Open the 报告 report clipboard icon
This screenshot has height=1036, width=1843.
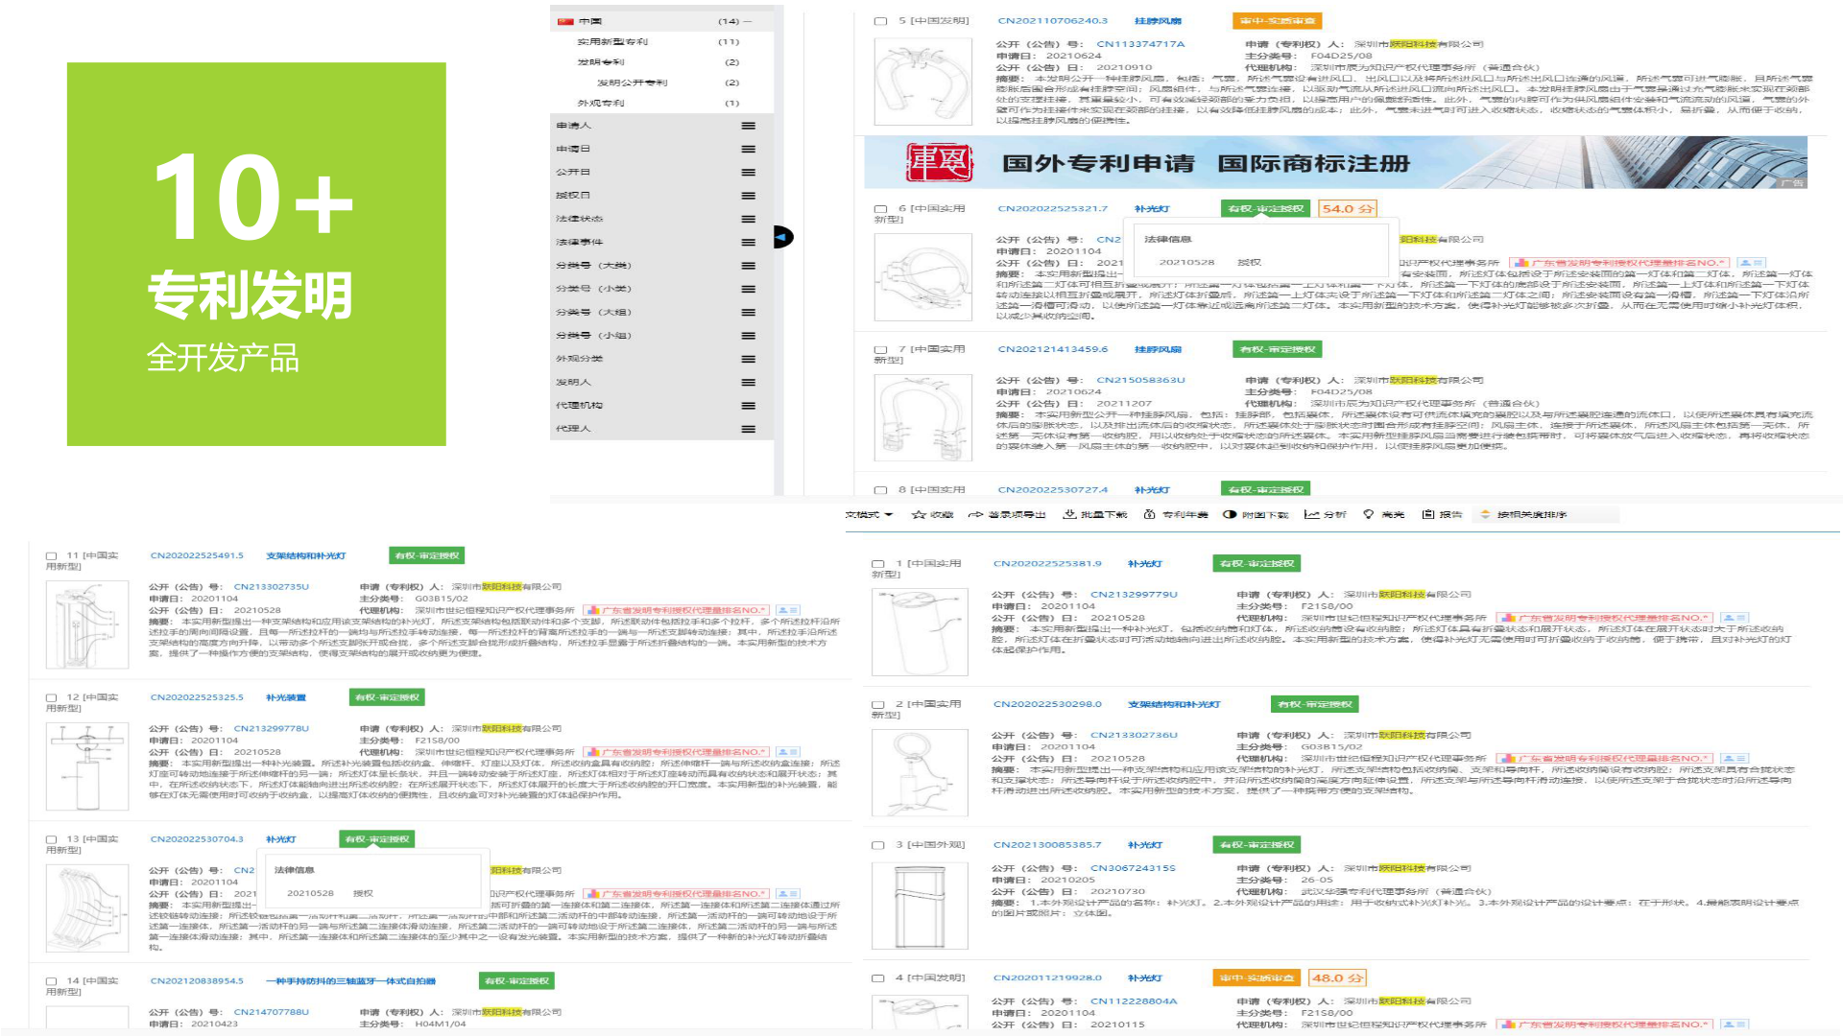pyautogui.click(x=1428, y=515)
